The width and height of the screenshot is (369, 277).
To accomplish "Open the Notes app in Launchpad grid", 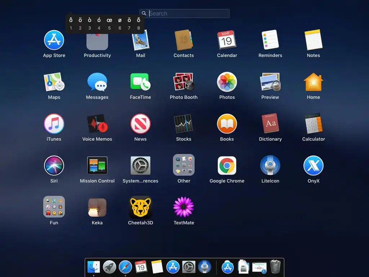I will coord(314,40).
